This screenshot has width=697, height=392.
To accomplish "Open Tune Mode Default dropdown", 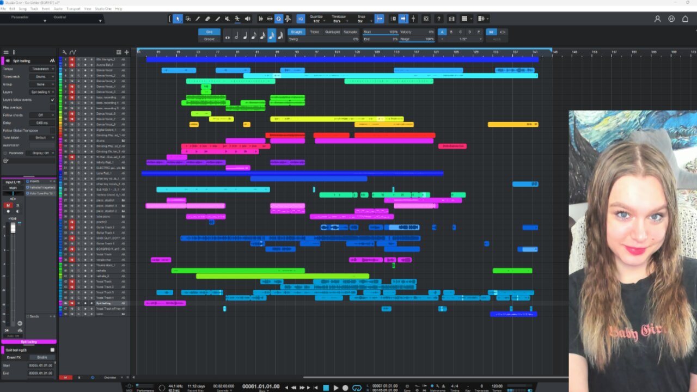I will click(x=42, y=138).
